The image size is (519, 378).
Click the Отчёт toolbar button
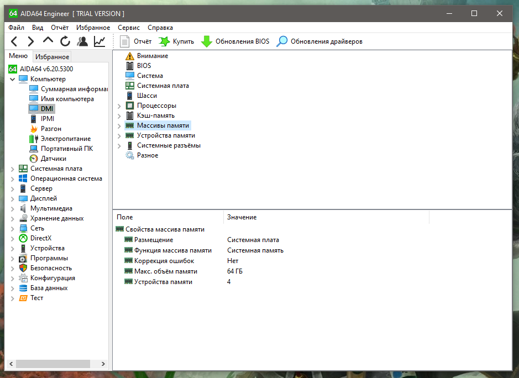coord(136,41)
